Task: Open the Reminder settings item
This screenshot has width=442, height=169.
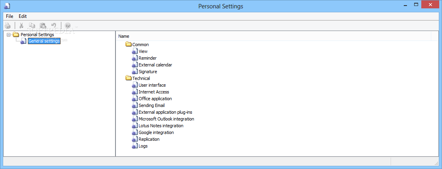Action: pos(147,58)
